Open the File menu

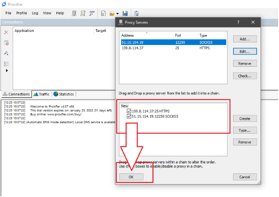click(8, 13)
